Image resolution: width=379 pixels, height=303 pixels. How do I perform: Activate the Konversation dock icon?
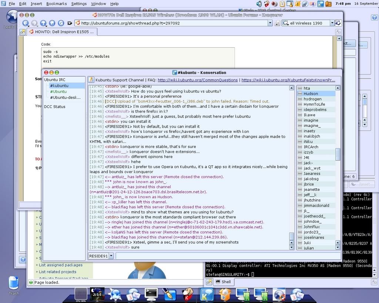coord(207,294)
